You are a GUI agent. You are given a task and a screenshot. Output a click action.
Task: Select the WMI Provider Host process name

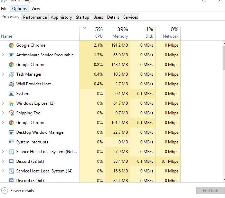tap(34, 84)
